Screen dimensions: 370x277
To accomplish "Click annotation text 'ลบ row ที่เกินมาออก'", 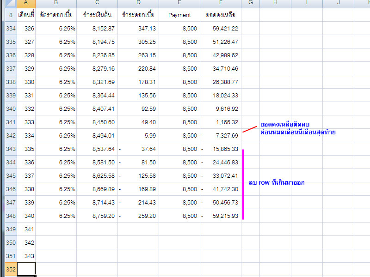I will tap(277, 182).
